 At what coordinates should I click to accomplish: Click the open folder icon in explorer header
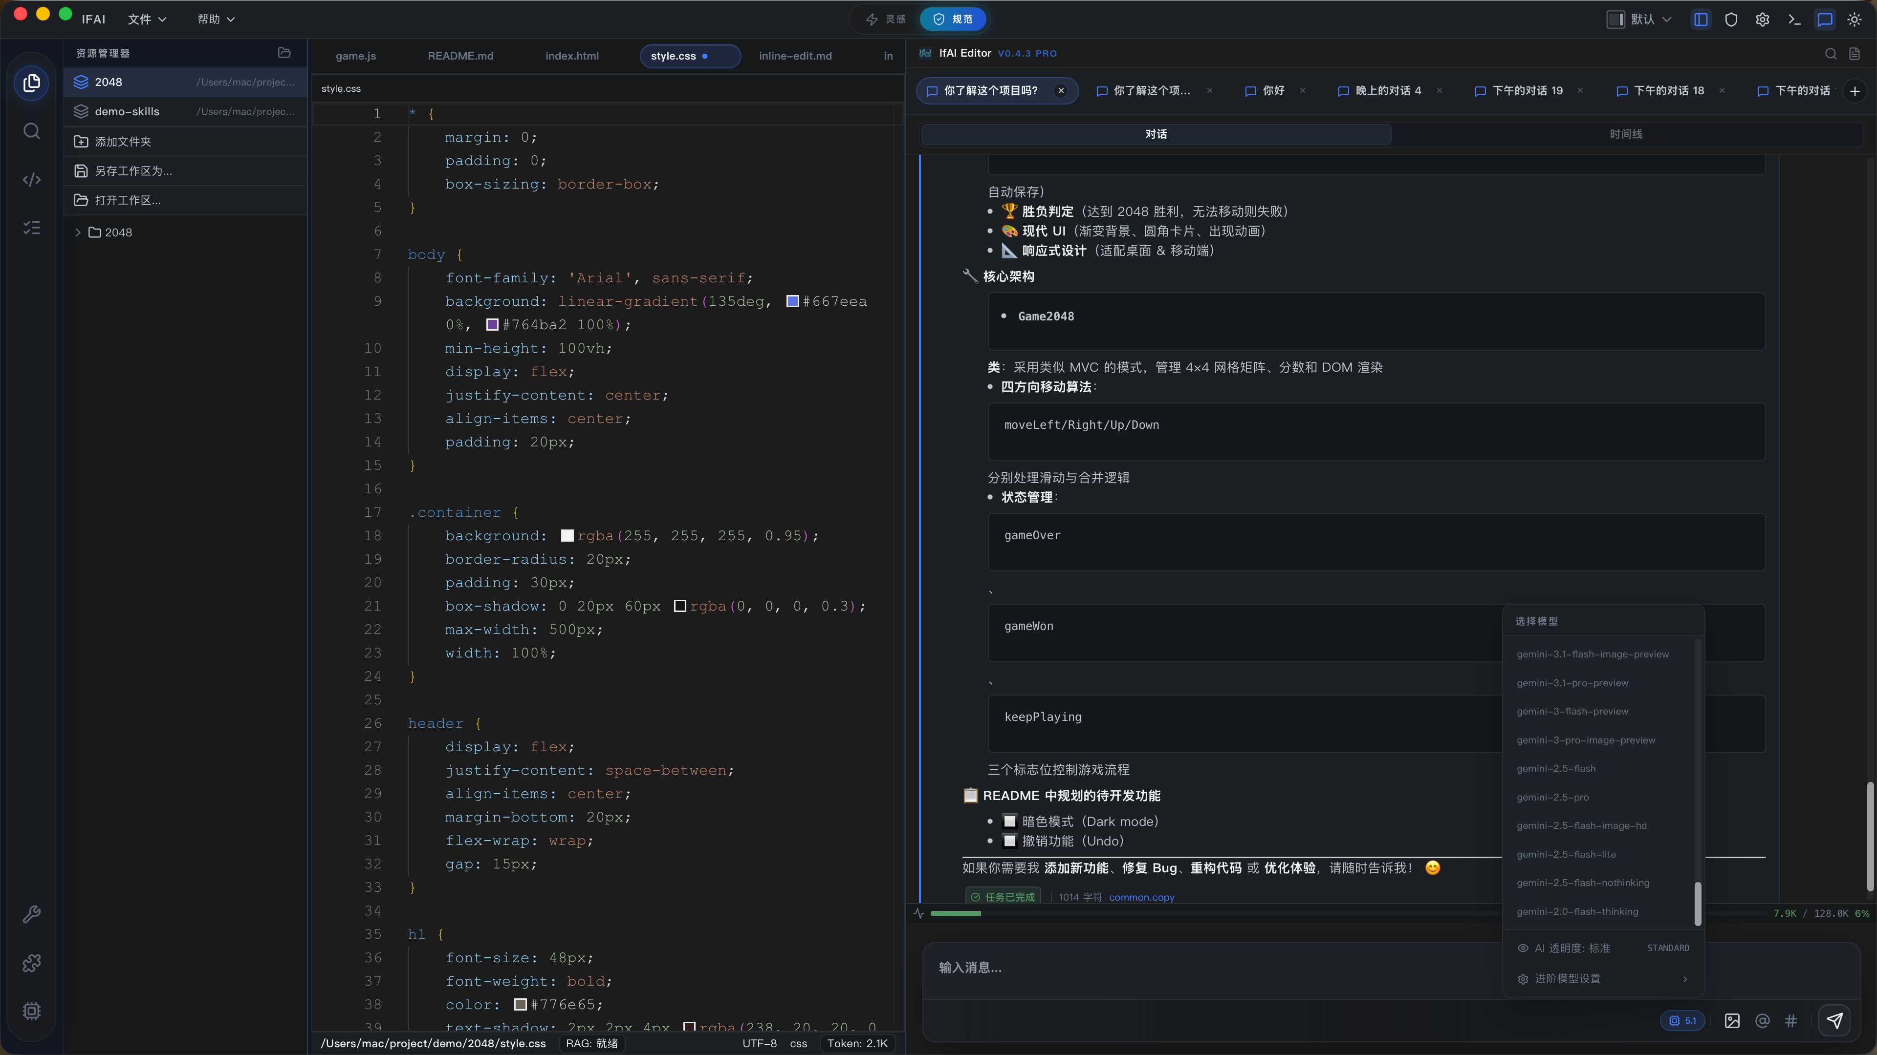click(284, 52)
